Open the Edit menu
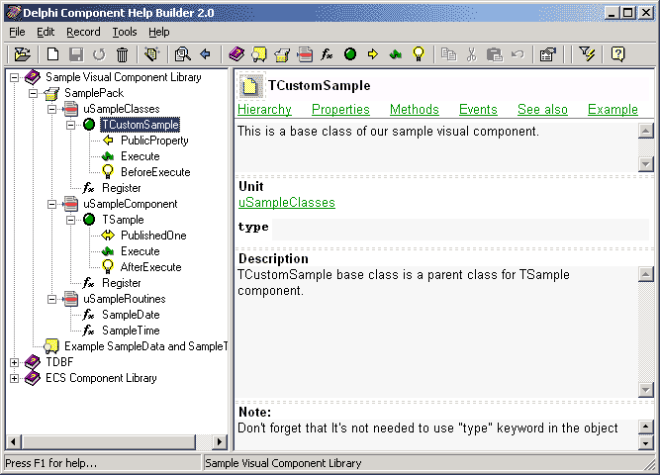660x475 pixels. click(46, 32)
